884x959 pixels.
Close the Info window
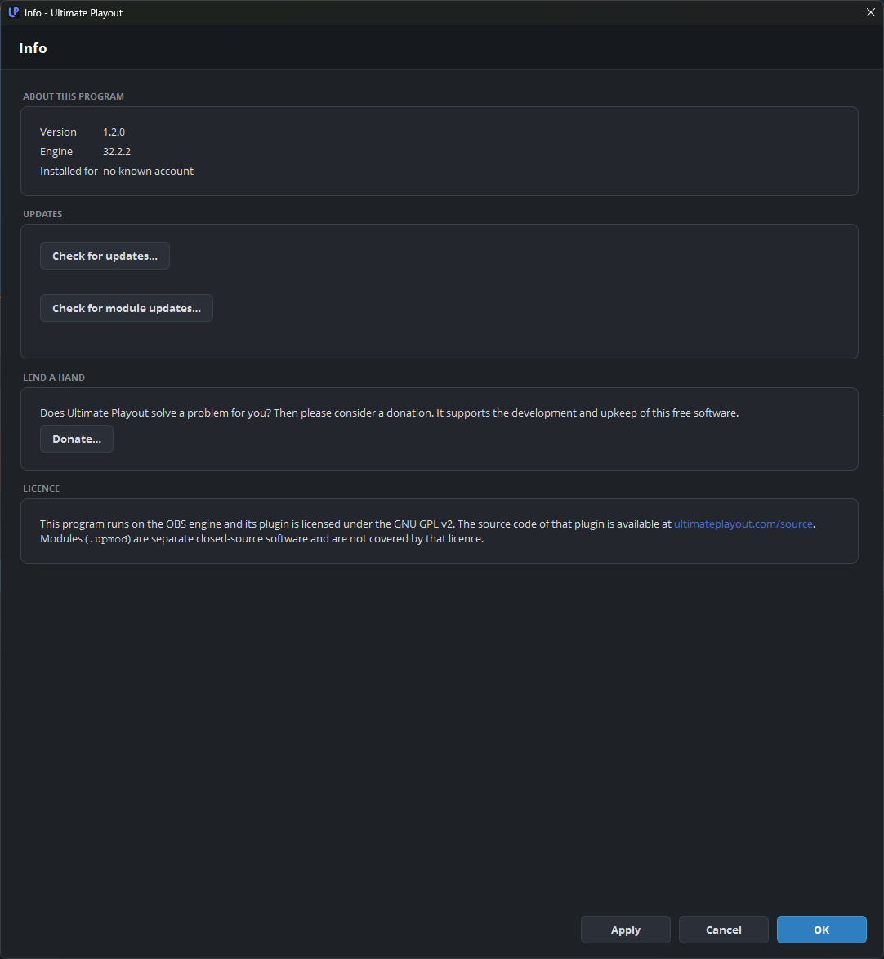click(x=871, y=13)
